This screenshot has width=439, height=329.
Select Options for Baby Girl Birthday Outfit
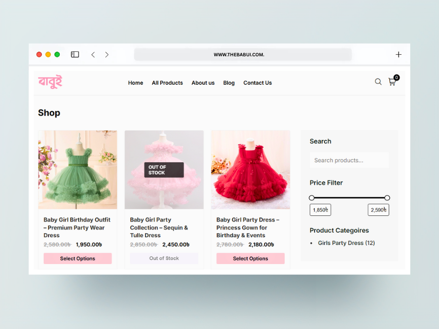[x=78, y=259]
